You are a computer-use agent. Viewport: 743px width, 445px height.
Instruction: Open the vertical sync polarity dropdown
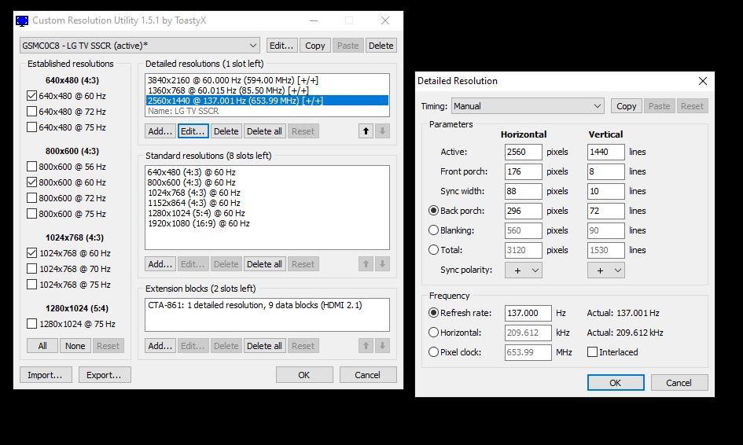pyautogui.click(x=606, y=270)
